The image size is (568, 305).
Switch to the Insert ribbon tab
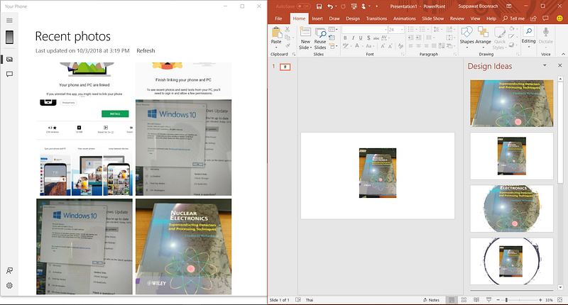(x=317, y=18)
